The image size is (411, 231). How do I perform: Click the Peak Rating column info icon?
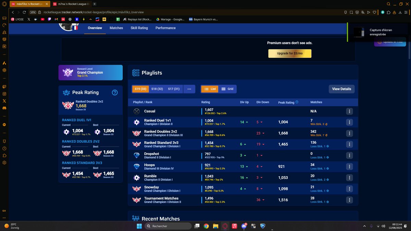(x=297, y=102)
